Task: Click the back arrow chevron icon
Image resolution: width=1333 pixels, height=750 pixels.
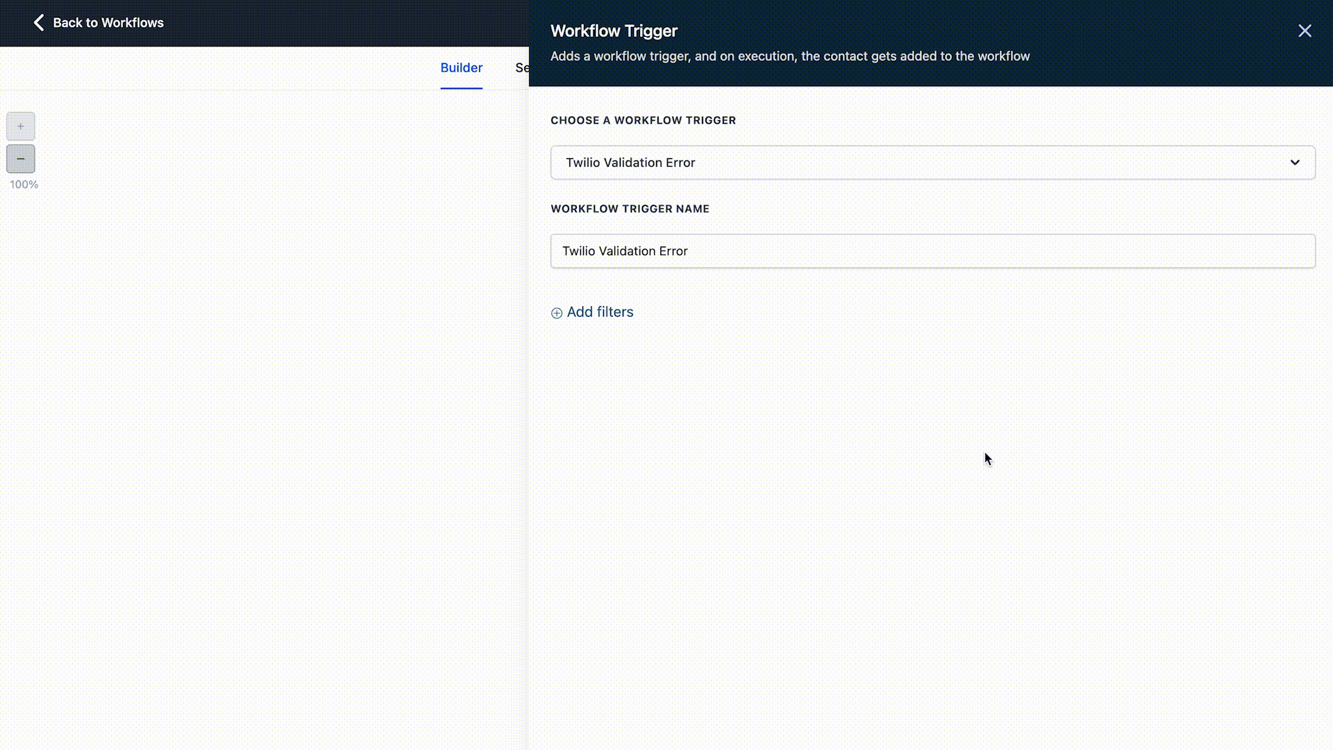Action: click(x=39, y=23)
